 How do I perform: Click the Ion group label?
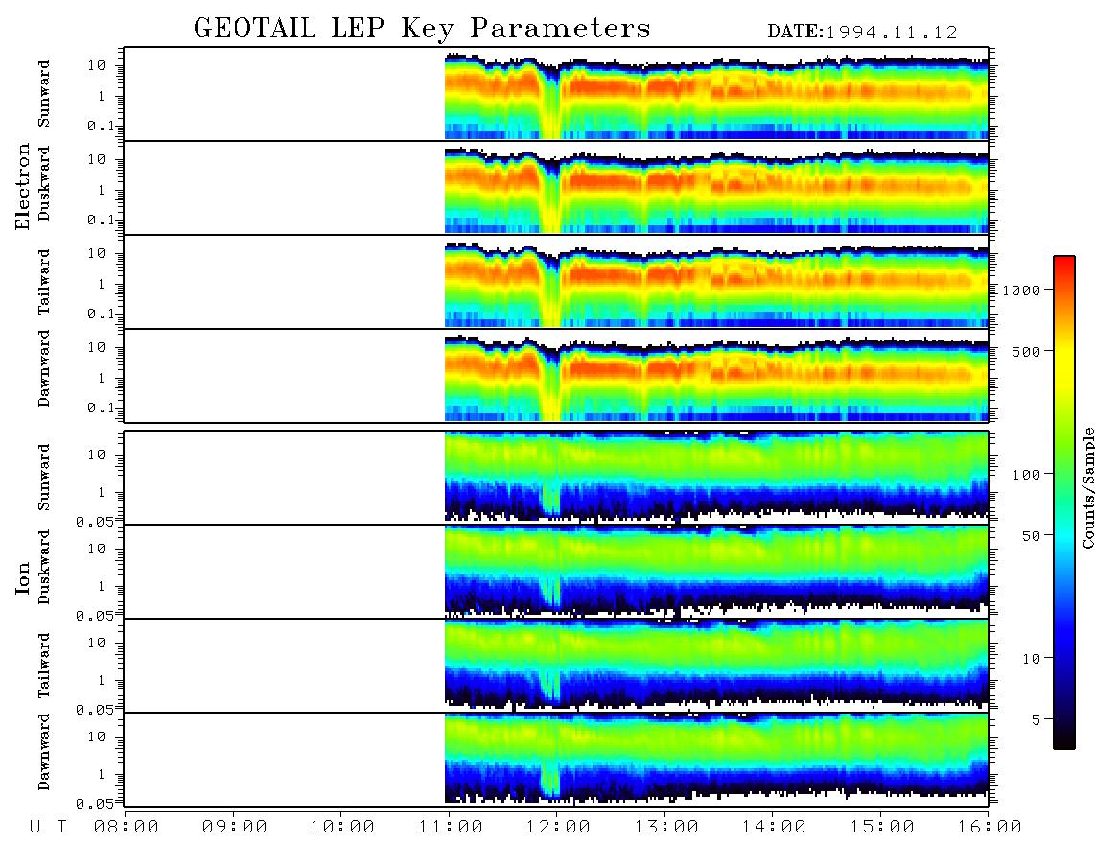(23, 577)
